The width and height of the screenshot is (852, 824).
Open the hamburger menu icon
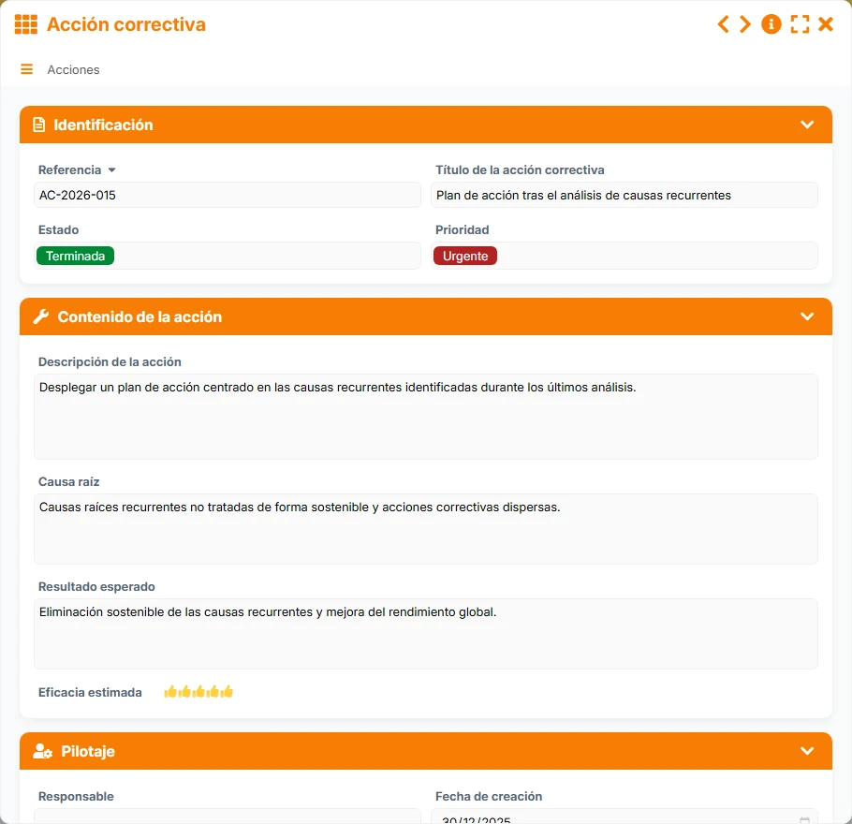click(x=26, y=69)
